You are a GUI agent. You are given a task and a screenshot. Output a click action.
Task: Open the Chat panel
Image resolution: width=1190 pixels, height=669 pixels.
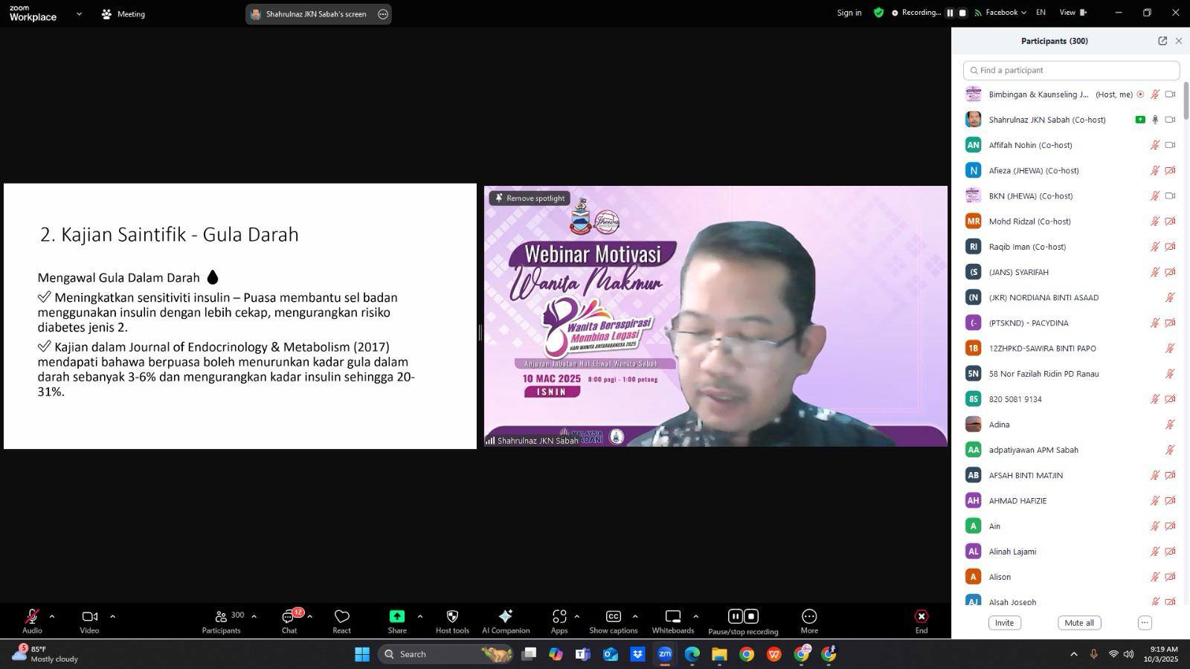point(289,621)
